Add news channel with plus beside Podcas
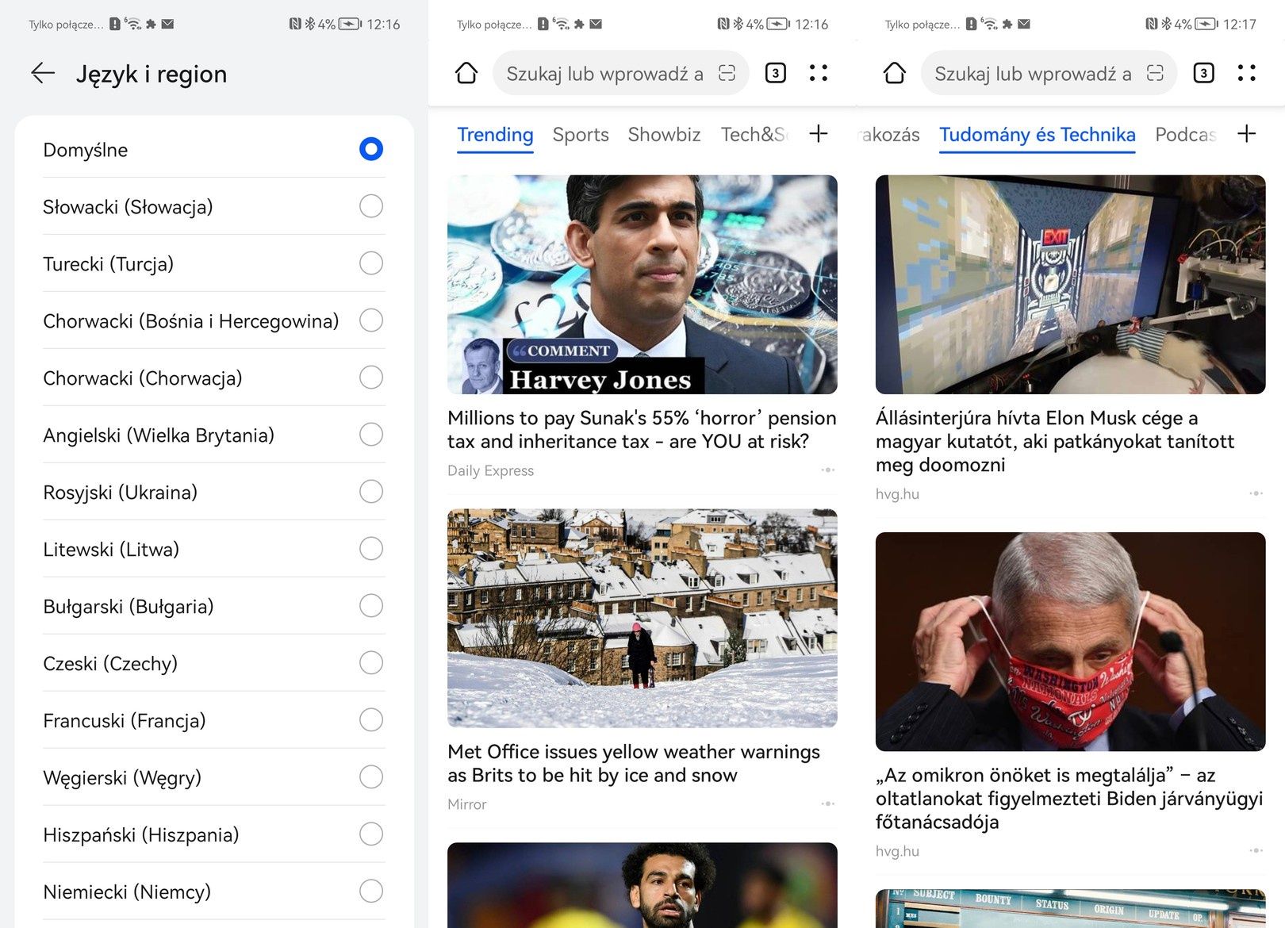 [x=1247, y=134]
